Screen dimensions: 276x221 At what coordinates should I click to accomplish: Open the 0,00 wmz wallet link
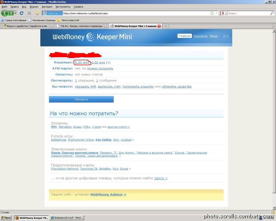point(98,63)
